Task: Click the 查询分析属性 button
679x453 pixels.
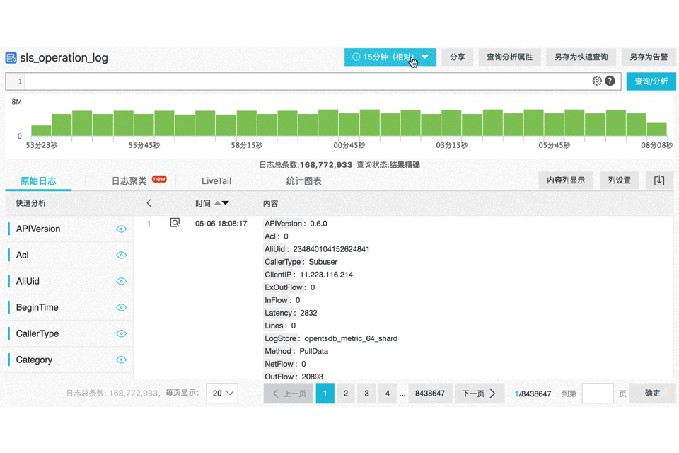Action: click(x=510, y=57)
